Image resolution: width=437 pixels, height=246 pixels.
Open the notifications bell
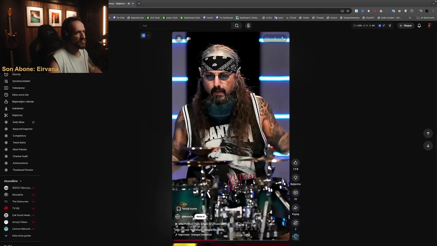(419, 26)
